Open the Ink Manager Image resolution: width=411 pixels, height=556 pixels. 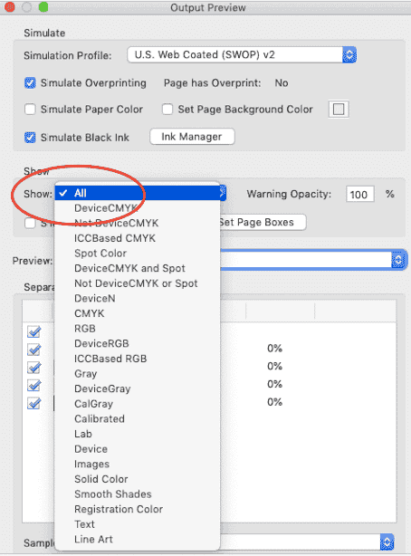point(192,137)
